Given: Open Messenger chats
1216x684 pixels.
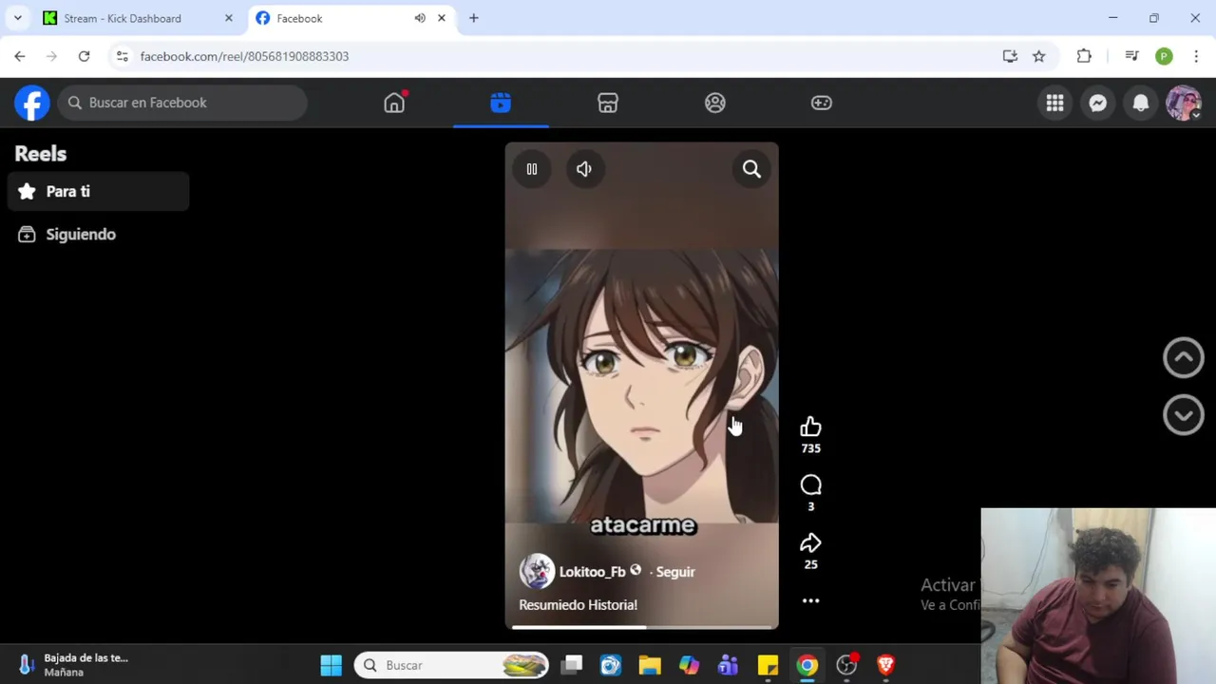Looking at the screenshot, I should (1097, 103).
